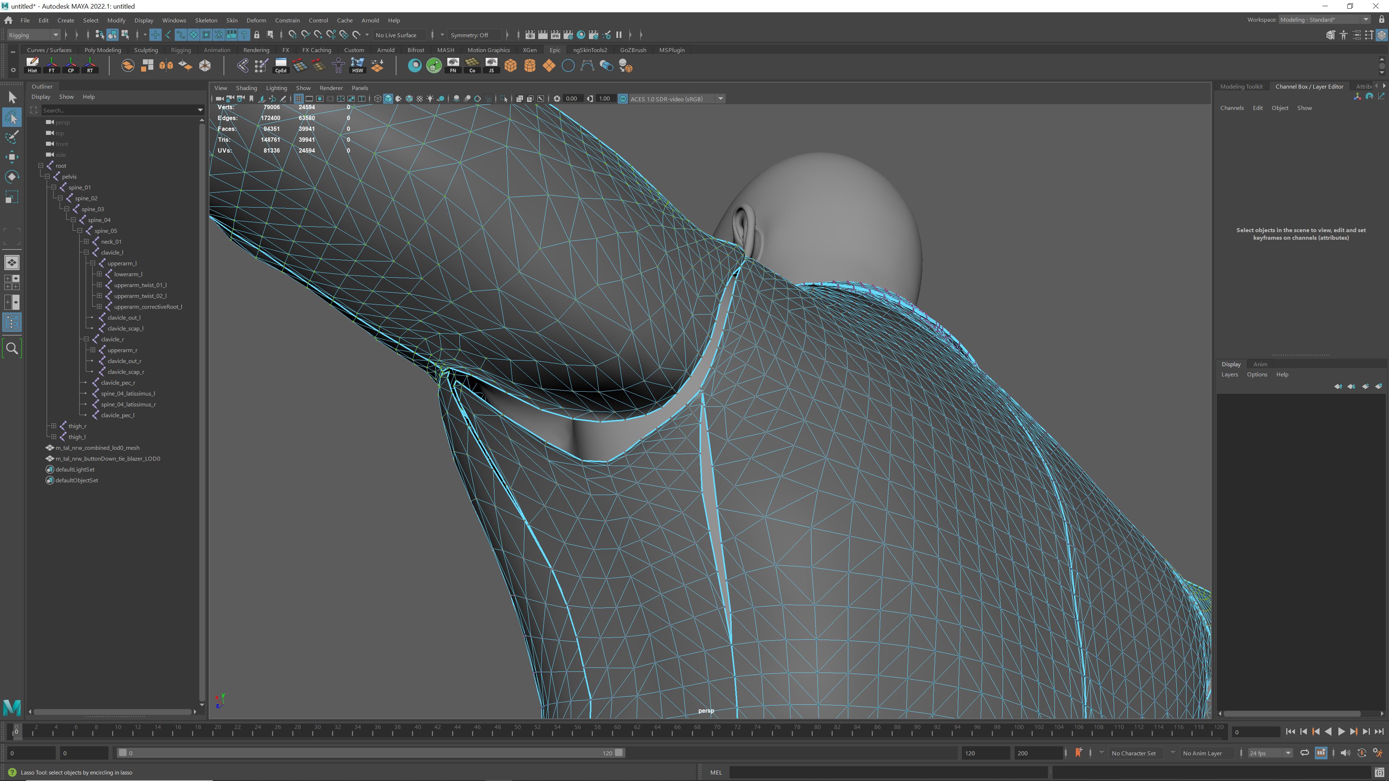The height and width of the screenshot is (781, 1389).
Task: Click the Hist button on the shelf
Action: 32,65
